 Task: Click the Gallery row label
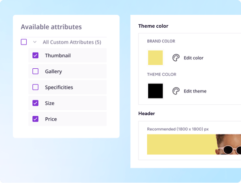(x=54, y=72)
